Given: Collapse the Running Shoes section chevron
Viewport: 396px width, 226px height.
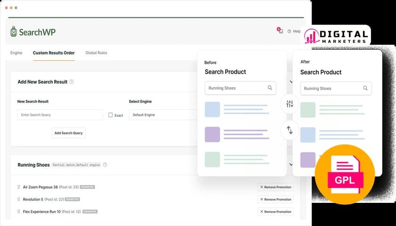Looking at the screenshot, I should tap(291, 165).
